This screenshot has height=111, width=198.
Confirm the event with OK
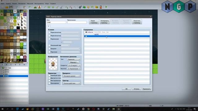127,89
